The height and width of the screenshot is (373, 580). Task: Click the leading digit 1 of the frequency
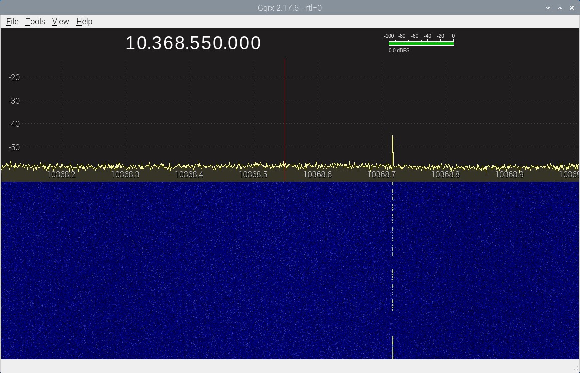point(131,43)
